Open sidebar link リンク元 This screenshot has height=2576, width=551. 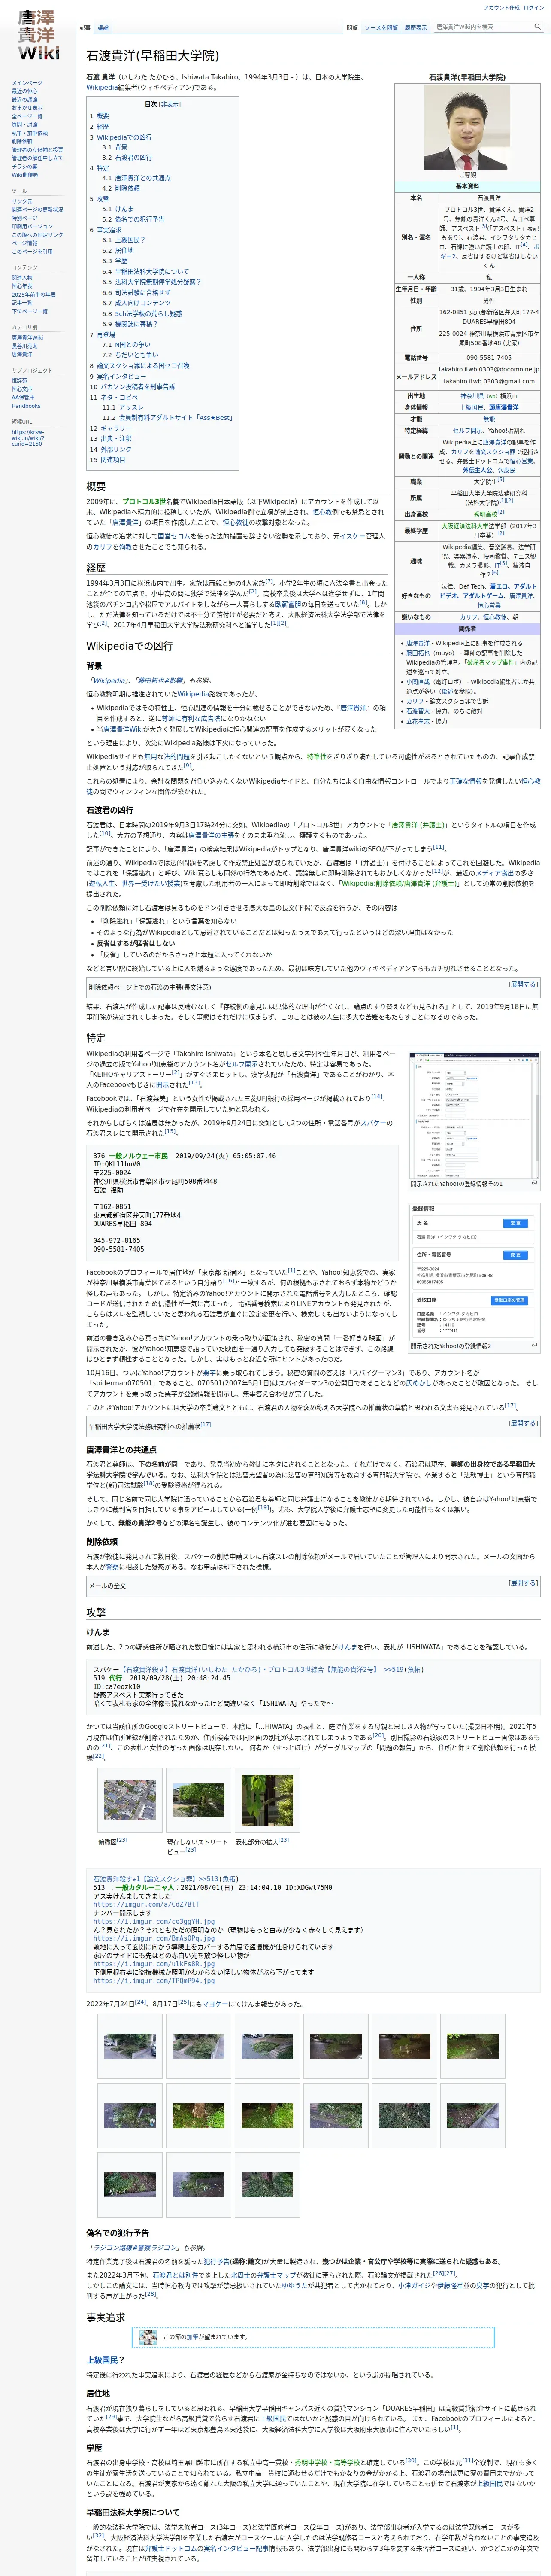[22, 201]
